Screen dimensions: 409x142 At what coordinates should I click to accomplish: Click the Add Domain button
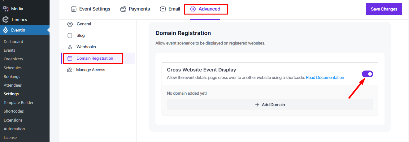270,105
